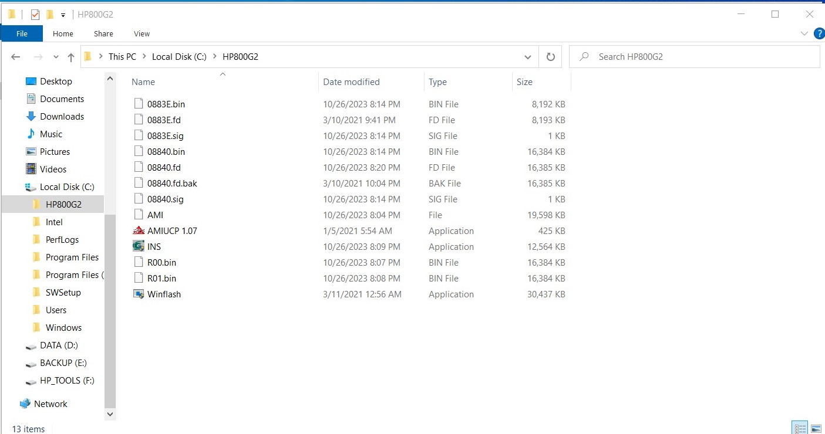Expand the ribbon with the chevron
The height and width of the screenshot is (434, 825).
[805, 34]
